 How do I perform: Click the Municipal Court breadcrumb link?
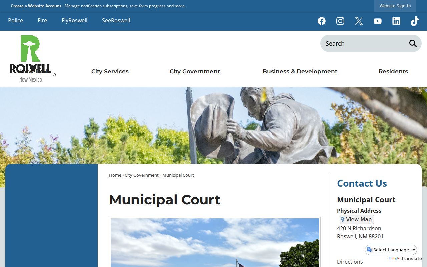coord(178,175)
